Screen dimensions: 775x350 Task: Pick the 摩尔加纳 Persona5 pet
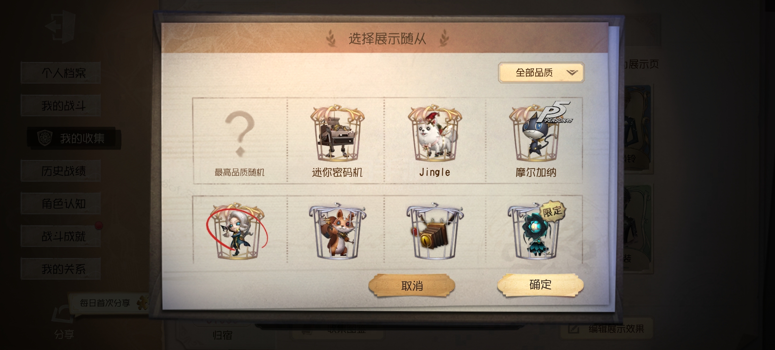pyautogui.click(x=535, y=140)
